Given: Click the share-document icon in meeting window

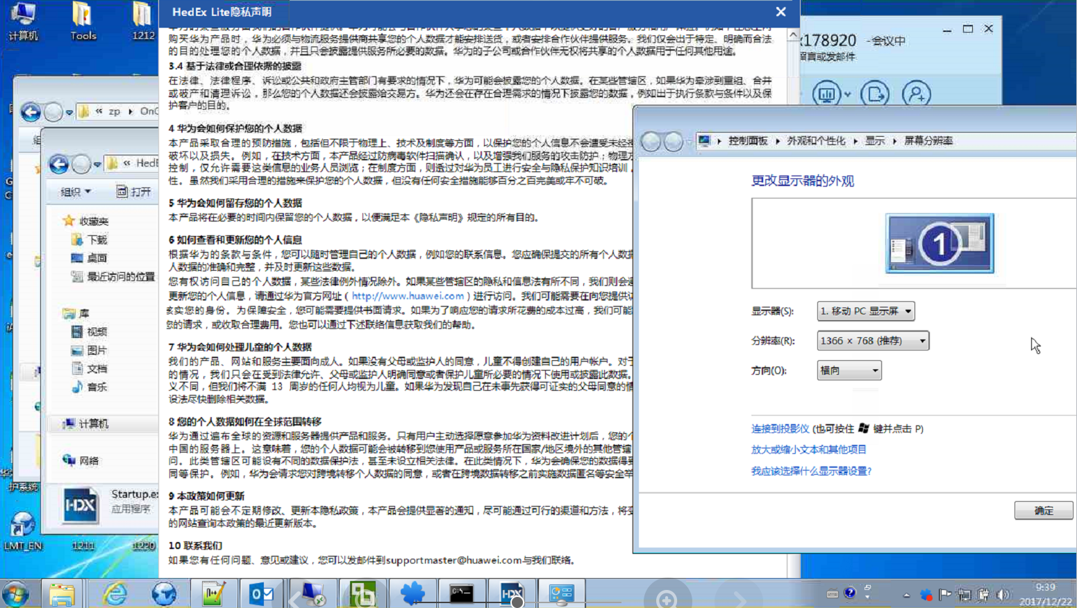Looking at the screenshot, I should click(874, 93).
